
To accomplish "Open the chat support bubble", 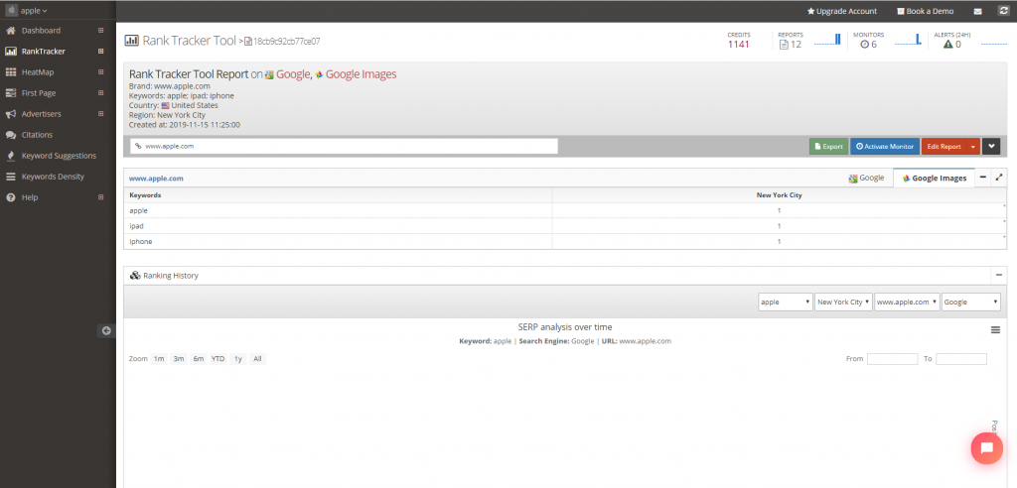I will [x=987, y=447].
